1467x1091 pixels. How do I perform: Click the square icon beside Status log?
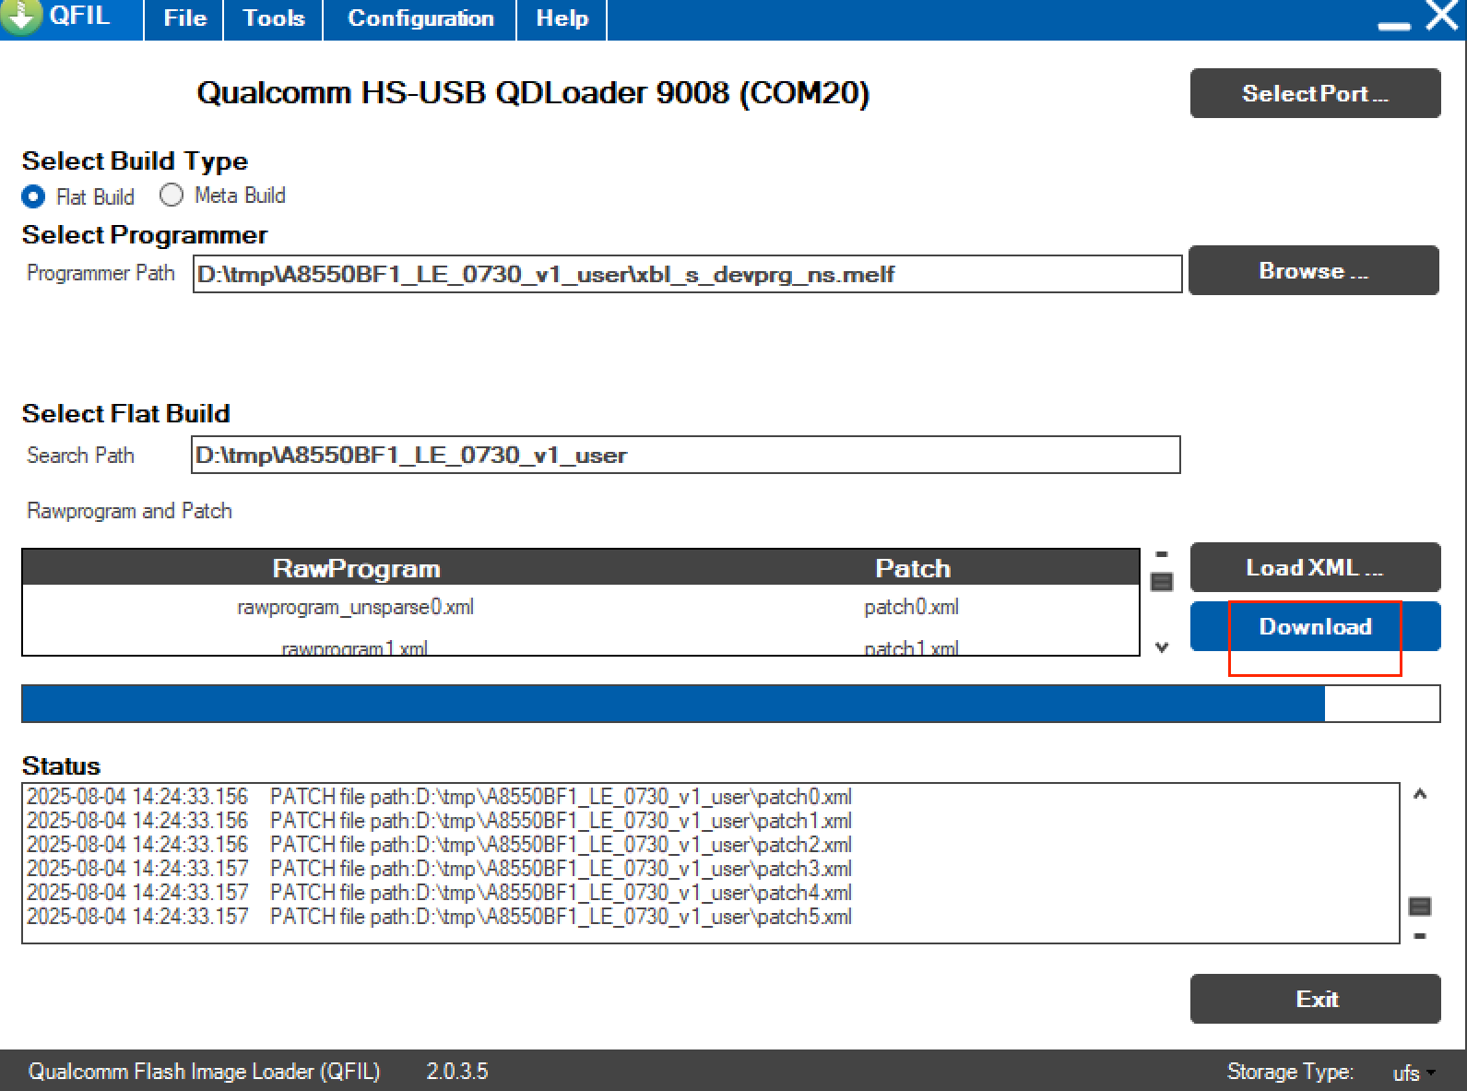(x=1420, y=907)
